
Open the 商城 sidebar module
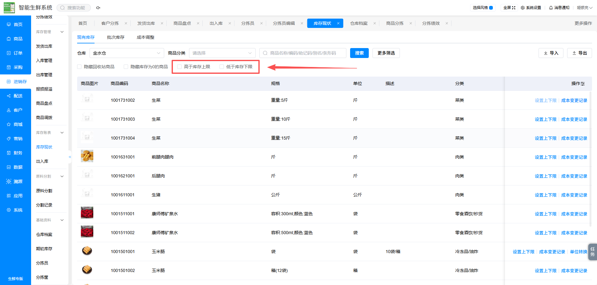pyautogui.click(x=15, y=124)
